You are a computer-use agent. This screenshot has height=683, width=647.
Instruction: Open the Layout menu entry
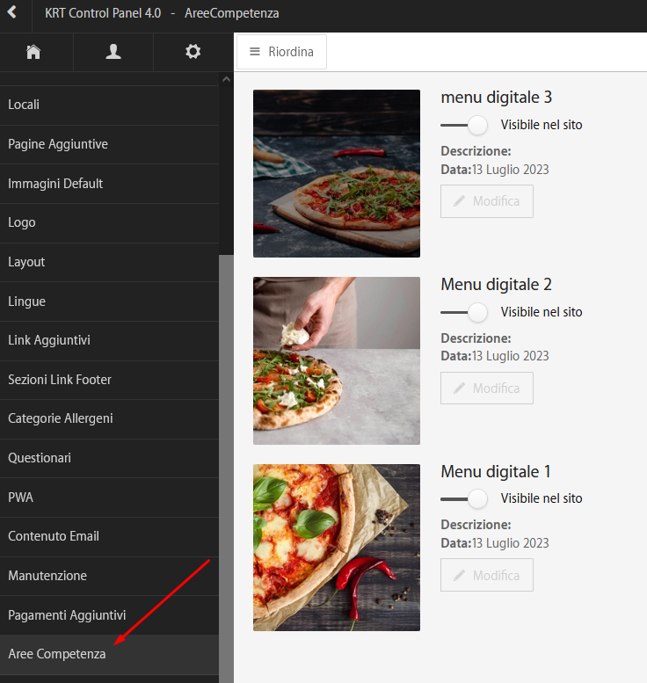109,262
